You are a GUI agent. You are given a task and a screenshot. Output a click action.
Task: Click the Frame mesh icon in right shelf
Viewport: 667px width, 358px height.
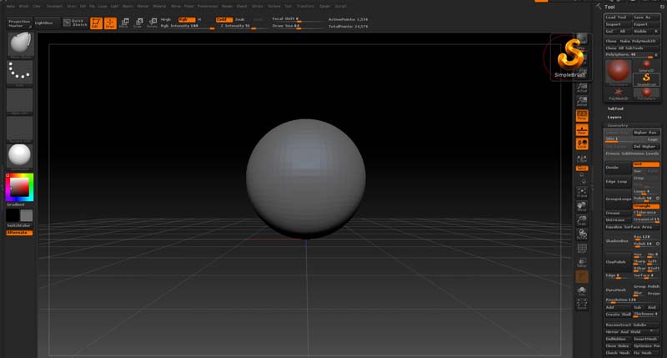coord(582,192)
